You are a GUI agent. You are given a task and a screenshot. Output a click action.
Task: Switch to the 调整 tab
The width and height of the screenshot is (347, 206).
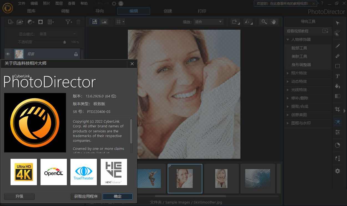pos(65,11)
